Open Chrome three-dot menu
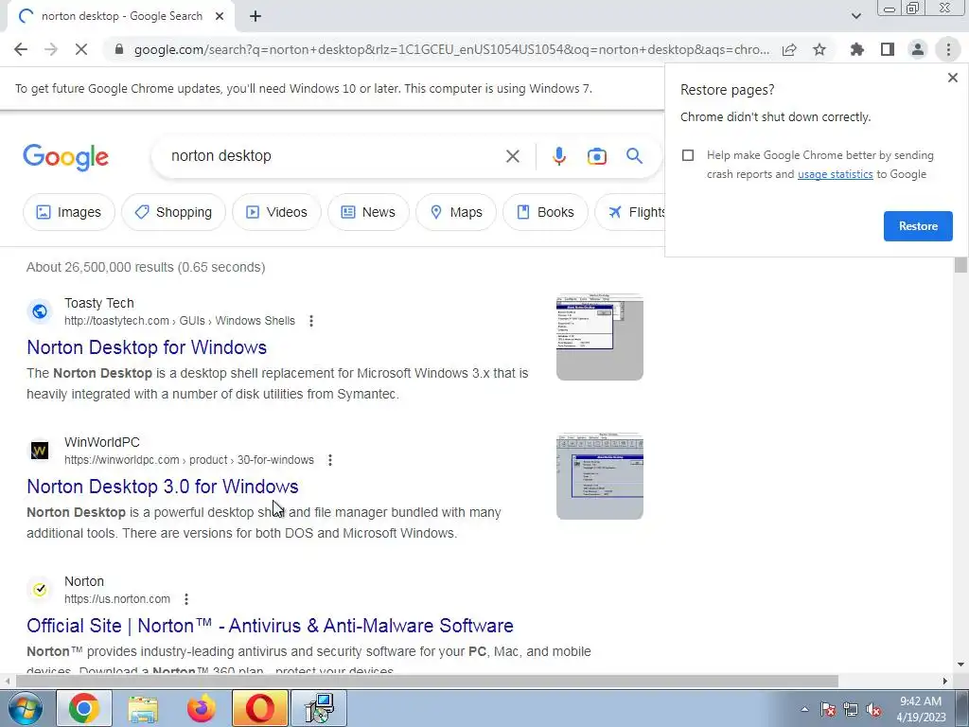The image size is (969, 727). [x=948, y=49]
